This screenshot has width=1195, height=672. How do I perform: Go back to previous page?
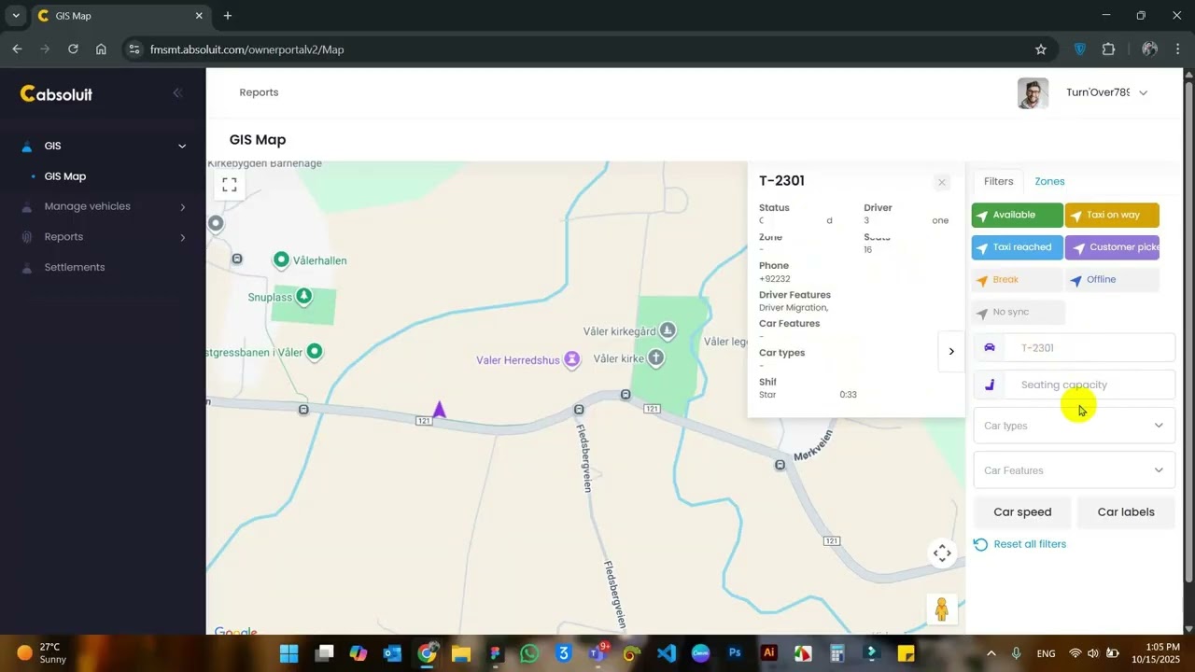pyautogui.click(x=17, y=49)
